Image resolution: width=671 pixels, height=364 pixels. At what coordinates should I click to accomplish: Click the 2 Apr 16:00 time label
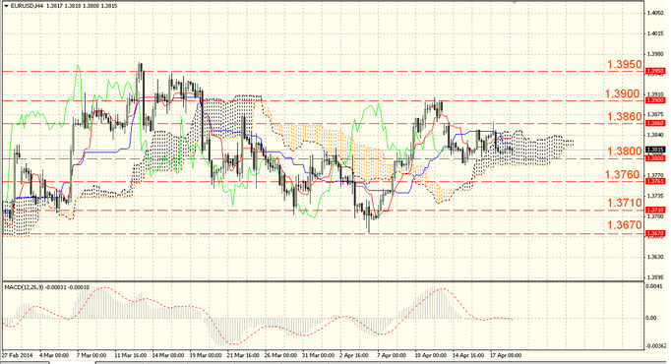click(354, 355)
